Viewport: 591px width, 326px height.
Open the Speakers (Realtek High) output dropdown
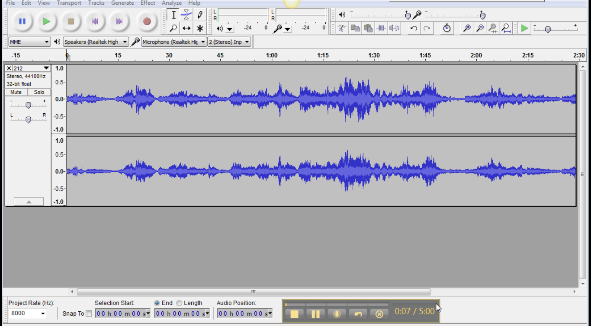click(96, 42)
